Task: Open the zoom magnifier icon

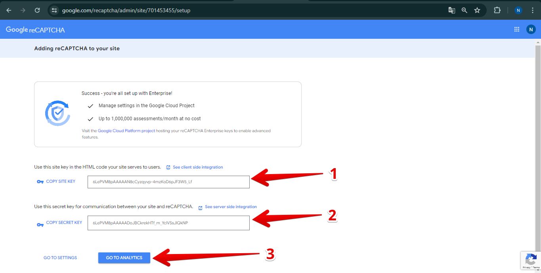Action: 464,10
